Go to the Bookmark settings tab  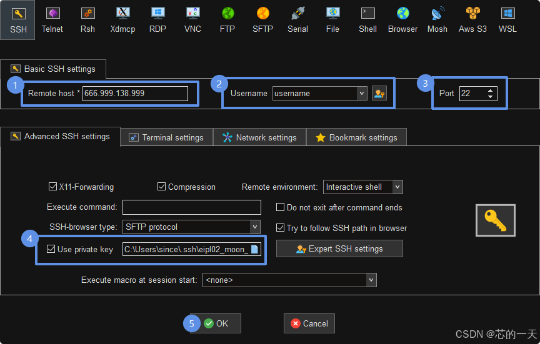356,137
